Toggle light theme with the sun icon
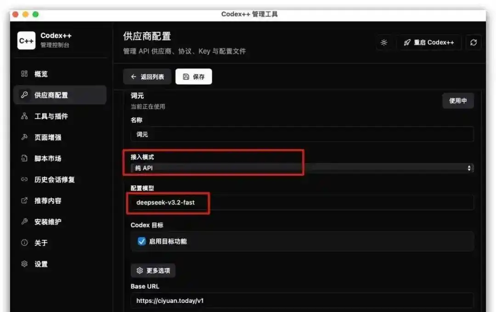496x312 pixels. (x=384, y=42)
